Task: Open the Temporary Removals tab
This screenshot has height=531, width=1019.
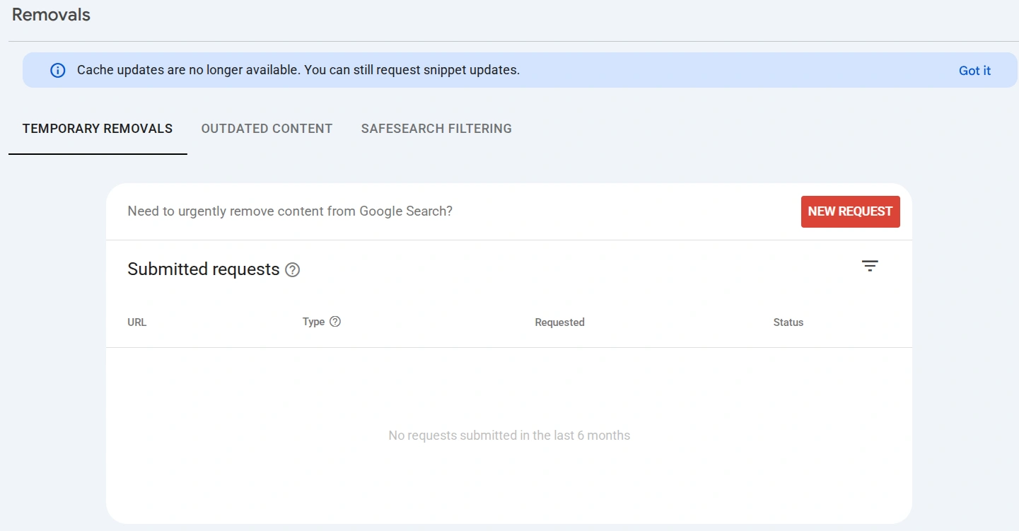Action: [x=98, y=129]
